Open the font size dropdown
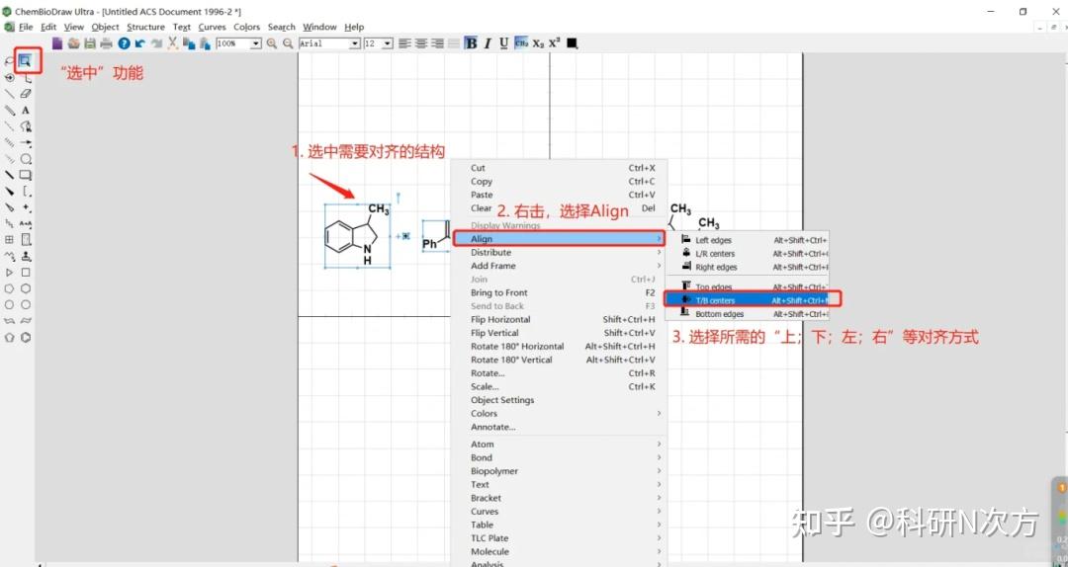This screenshot has height=567, width=1068. pos(388,43)
